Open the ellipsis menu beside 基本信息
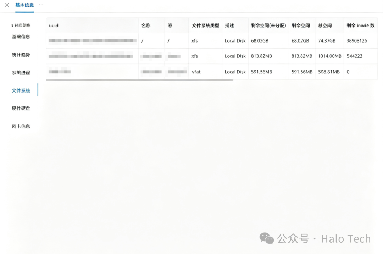This screenshot has height=254, width=383. [41, 5]
